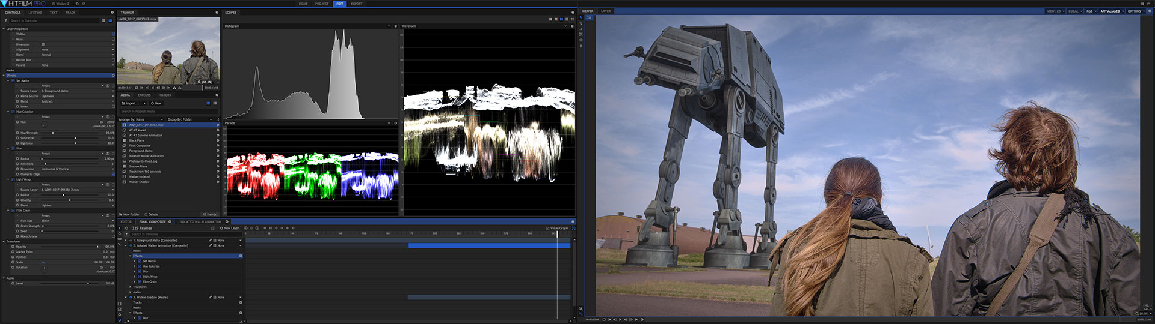
Task: Click the Delete button in media panel
Action: point(152,214)
